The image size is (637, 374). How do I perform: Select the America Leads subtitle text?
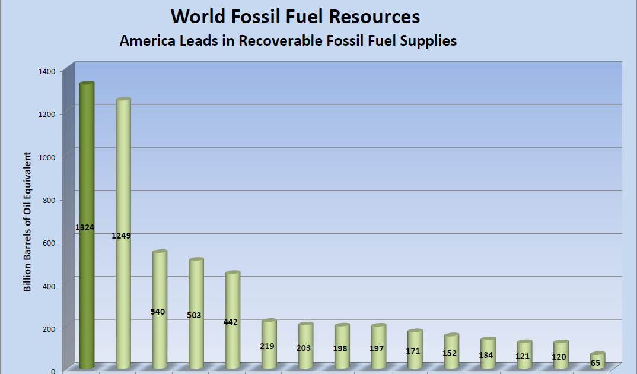[288, 41]
